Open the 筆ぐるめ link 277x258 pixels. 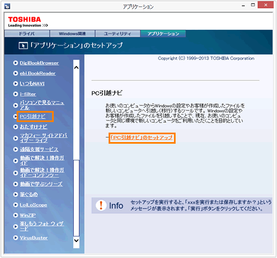(29, 194)
